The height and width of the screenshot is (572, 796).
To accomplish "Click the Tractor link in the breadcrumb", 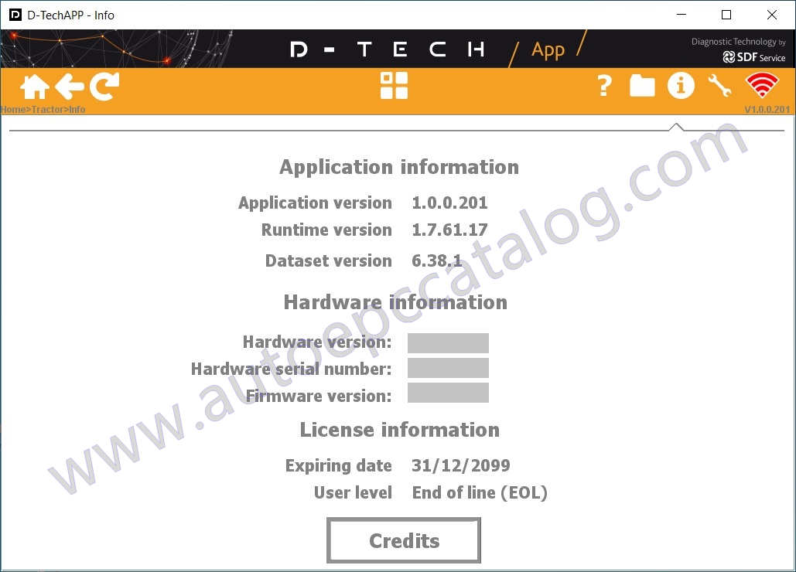I will (x=48, y=110).
